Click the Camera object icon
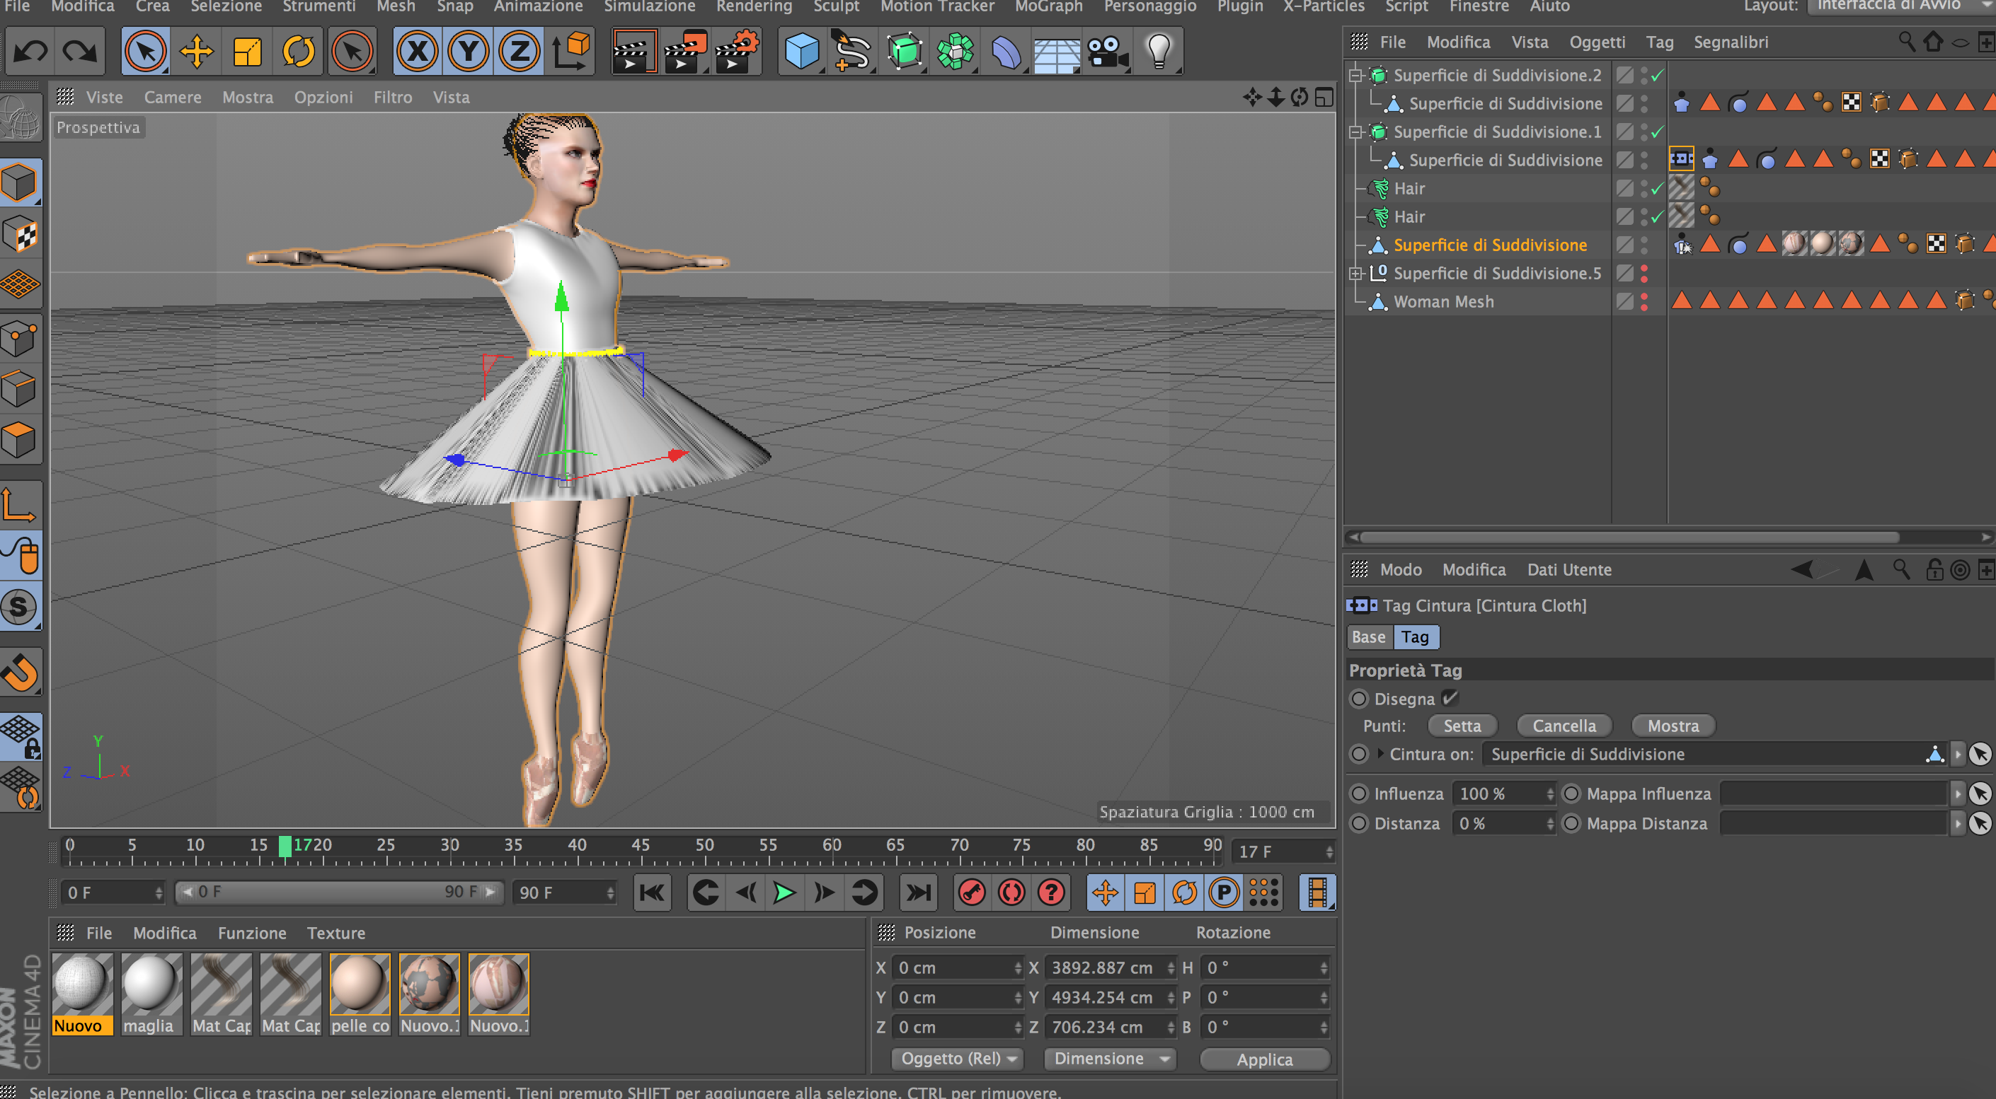This screenshot has width=1996, height=1099. click(1106, 52)
